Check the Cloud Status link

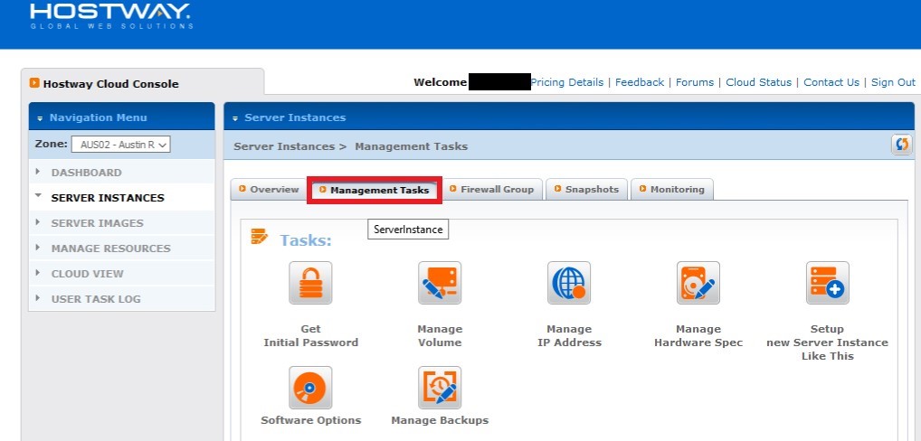click(x=759, y=82)
